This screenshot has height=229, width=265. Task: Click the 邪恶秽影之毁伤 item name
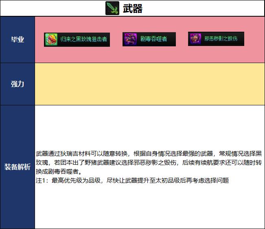tap(221, 39)
